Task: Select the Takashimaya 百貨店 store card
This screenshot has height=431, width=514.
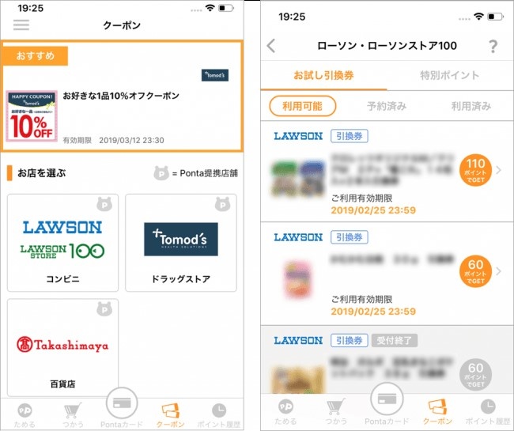Action: point(62,347)
